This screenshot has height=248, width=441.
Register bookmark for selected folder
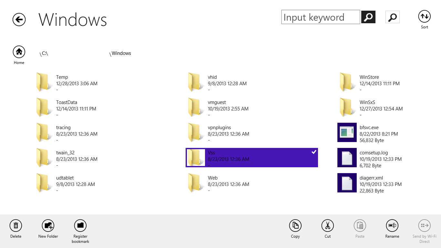tap(80, 225)
